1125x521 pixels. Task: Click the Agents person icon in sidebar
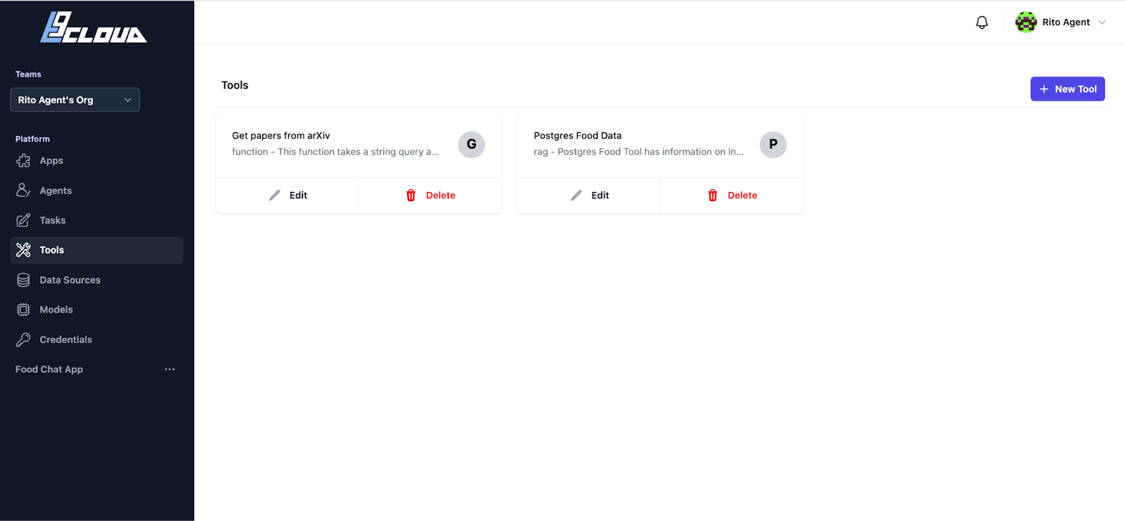(x=23, y=191)
